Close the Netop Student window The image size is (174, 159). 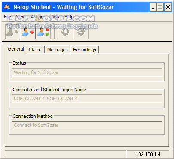coord(168,7)
